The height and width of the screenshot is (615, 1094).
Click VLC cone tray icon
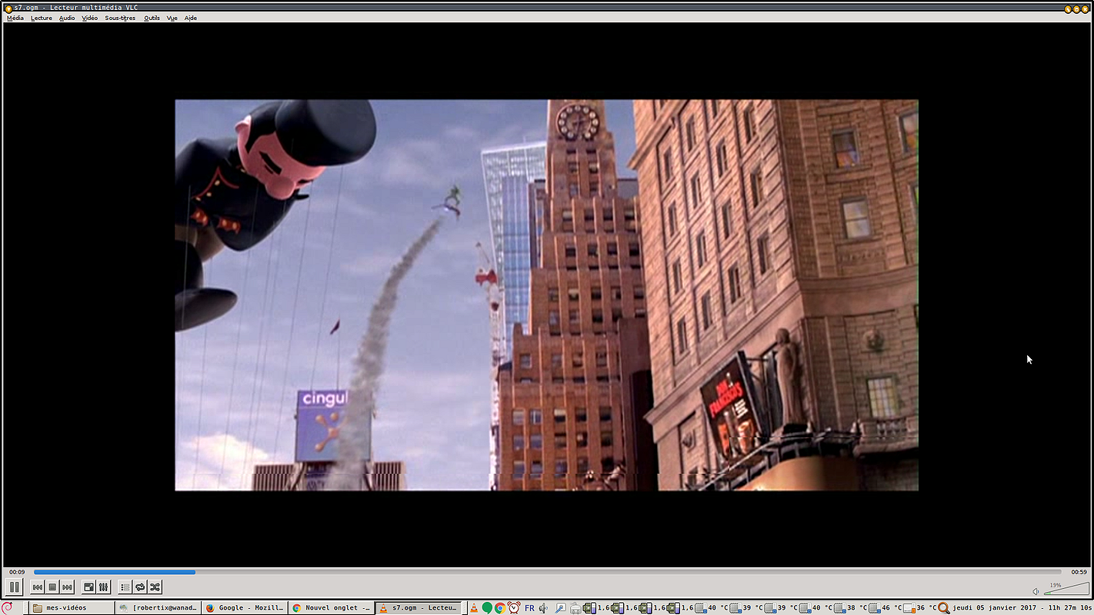pyautogui.click(x=474, y=608)
